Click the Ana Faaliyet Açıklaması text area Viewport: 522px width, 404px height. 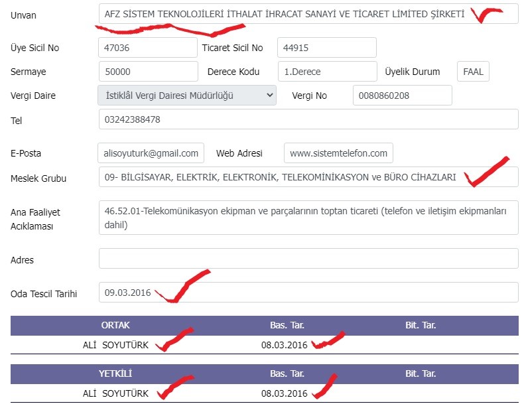pos(308,218)
